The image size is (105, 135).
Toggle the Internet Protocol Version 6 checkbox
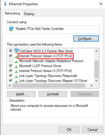coord(10,70)
